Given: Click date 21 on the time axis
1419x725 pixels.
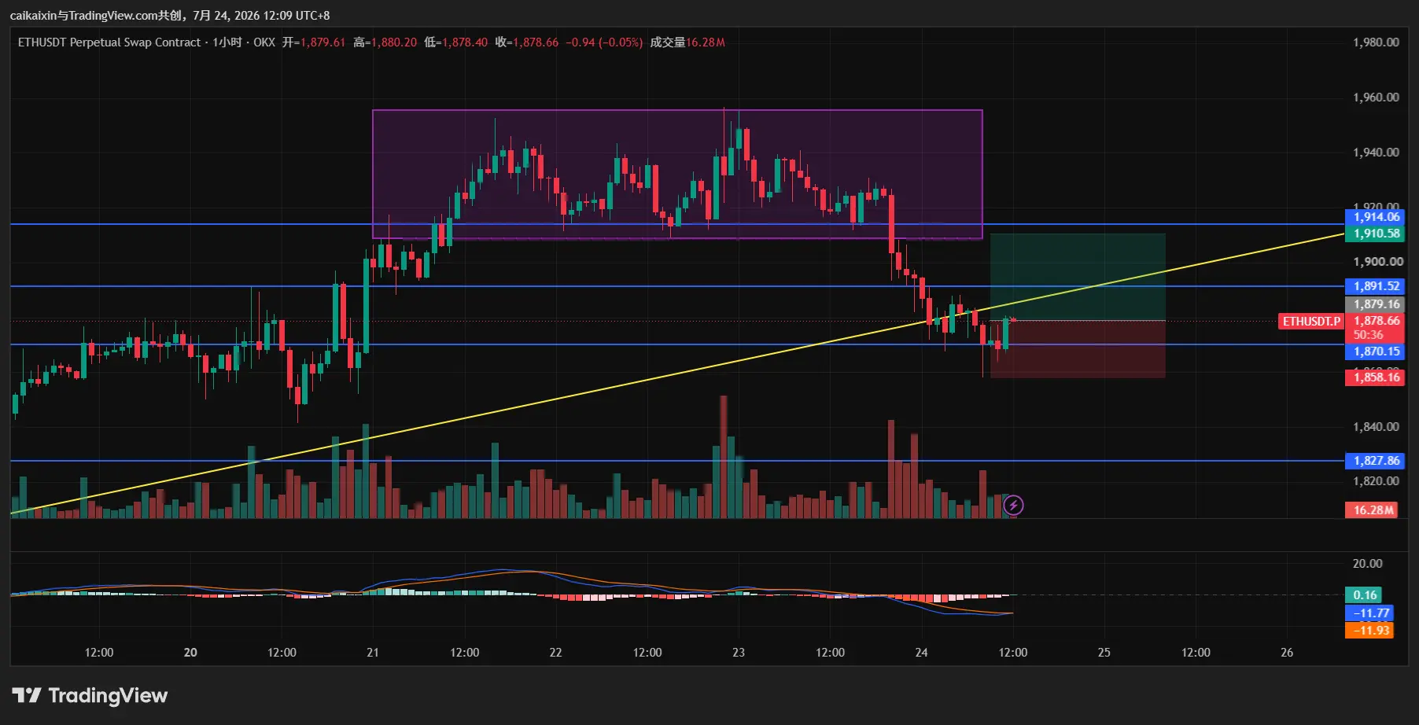Looking at the screenshot, I should click(x=373, y=653).
